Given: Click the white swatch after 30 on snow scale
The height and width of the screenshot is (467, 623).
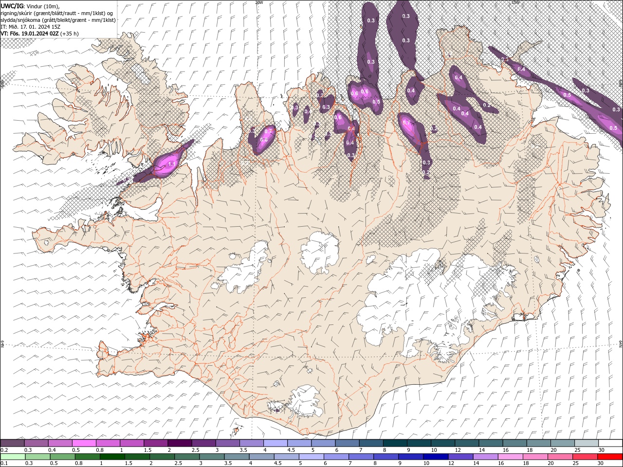Looking at the screenshot, I should (x=610, y=443).
